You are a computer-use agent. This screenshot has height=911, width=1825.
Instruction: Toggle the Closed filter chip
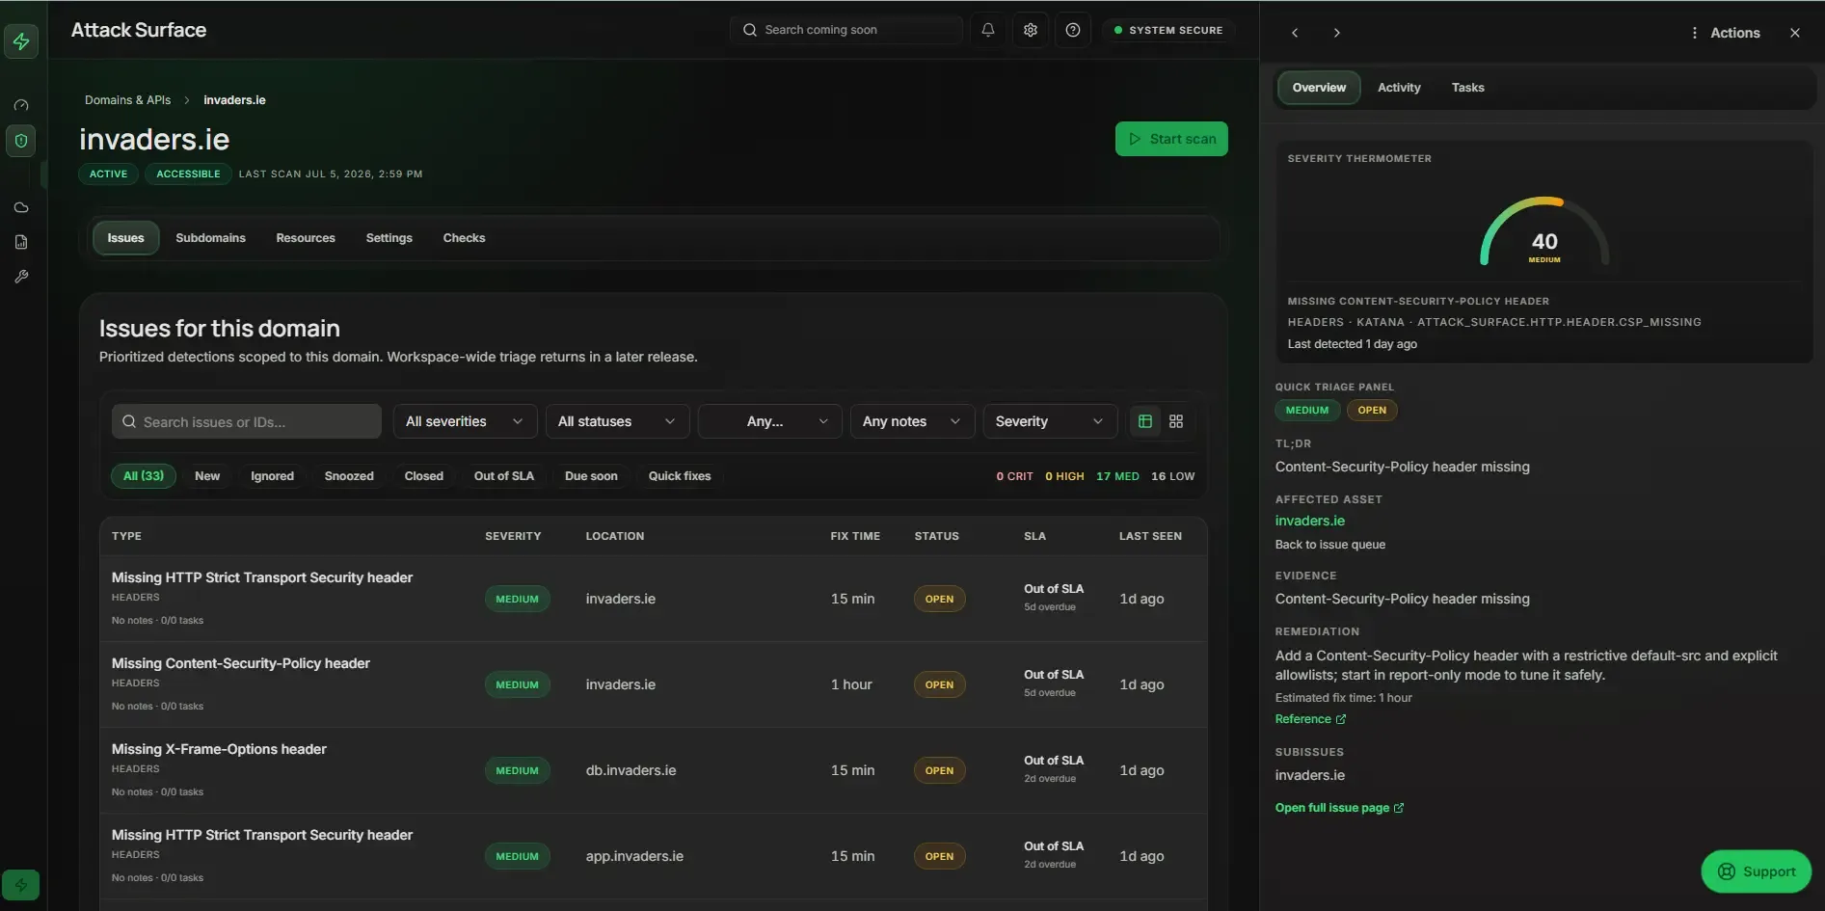[x=424, y=476]
